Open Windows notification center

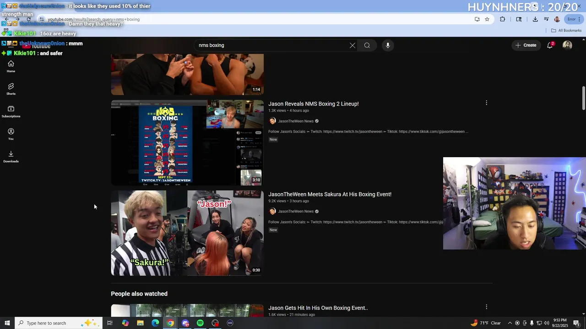tap(576, 323)
